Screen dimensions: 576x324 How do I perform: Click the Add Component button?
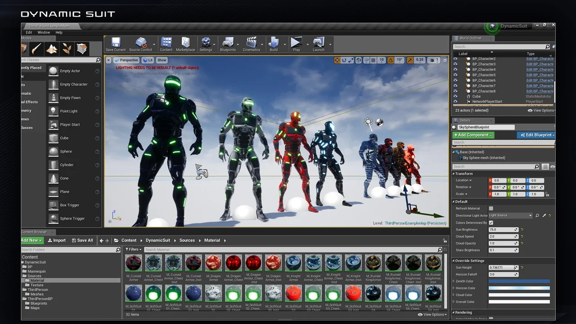pyautogui.click(x=473, y=135)
